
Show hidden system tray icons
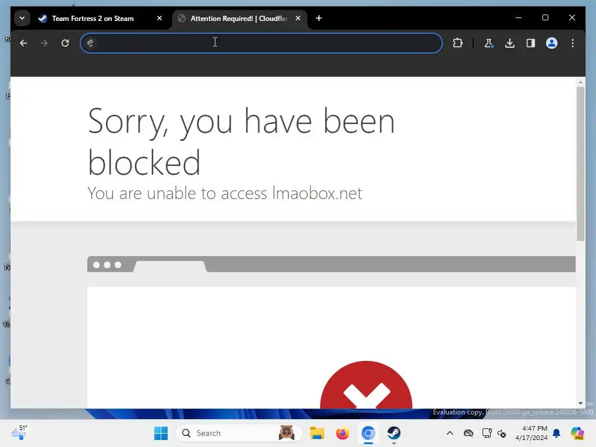tap(450, 433)
